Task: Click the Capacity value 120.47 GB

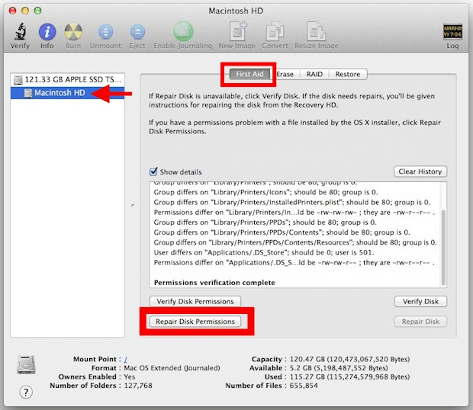Action: click(349, 359)
